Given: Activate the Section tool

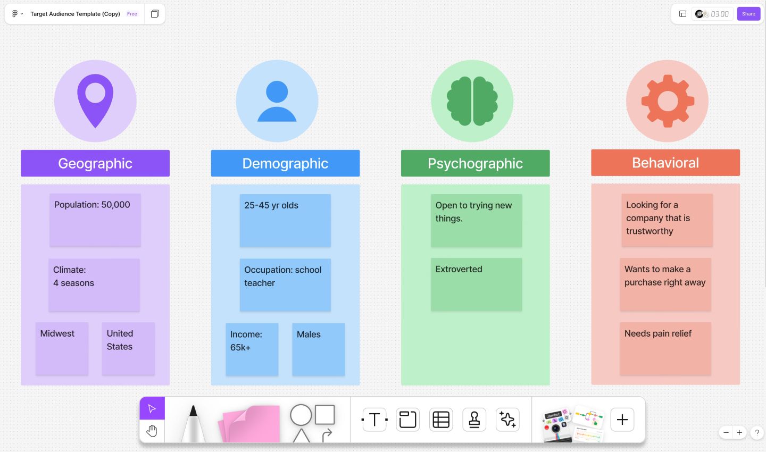Looking at the screenshot, I should (407, 420).
